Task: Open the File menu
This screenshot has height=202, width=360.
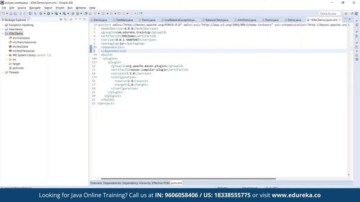Action: coord(4,8)
